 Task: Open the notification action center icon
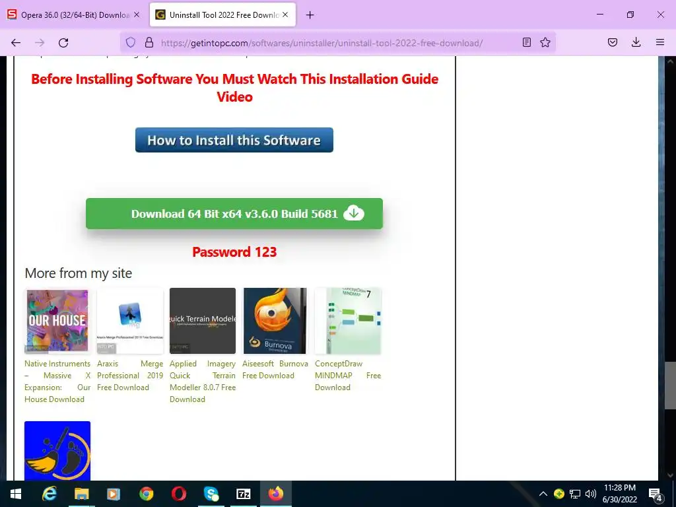pyautogui.click(x=655, y=494)
